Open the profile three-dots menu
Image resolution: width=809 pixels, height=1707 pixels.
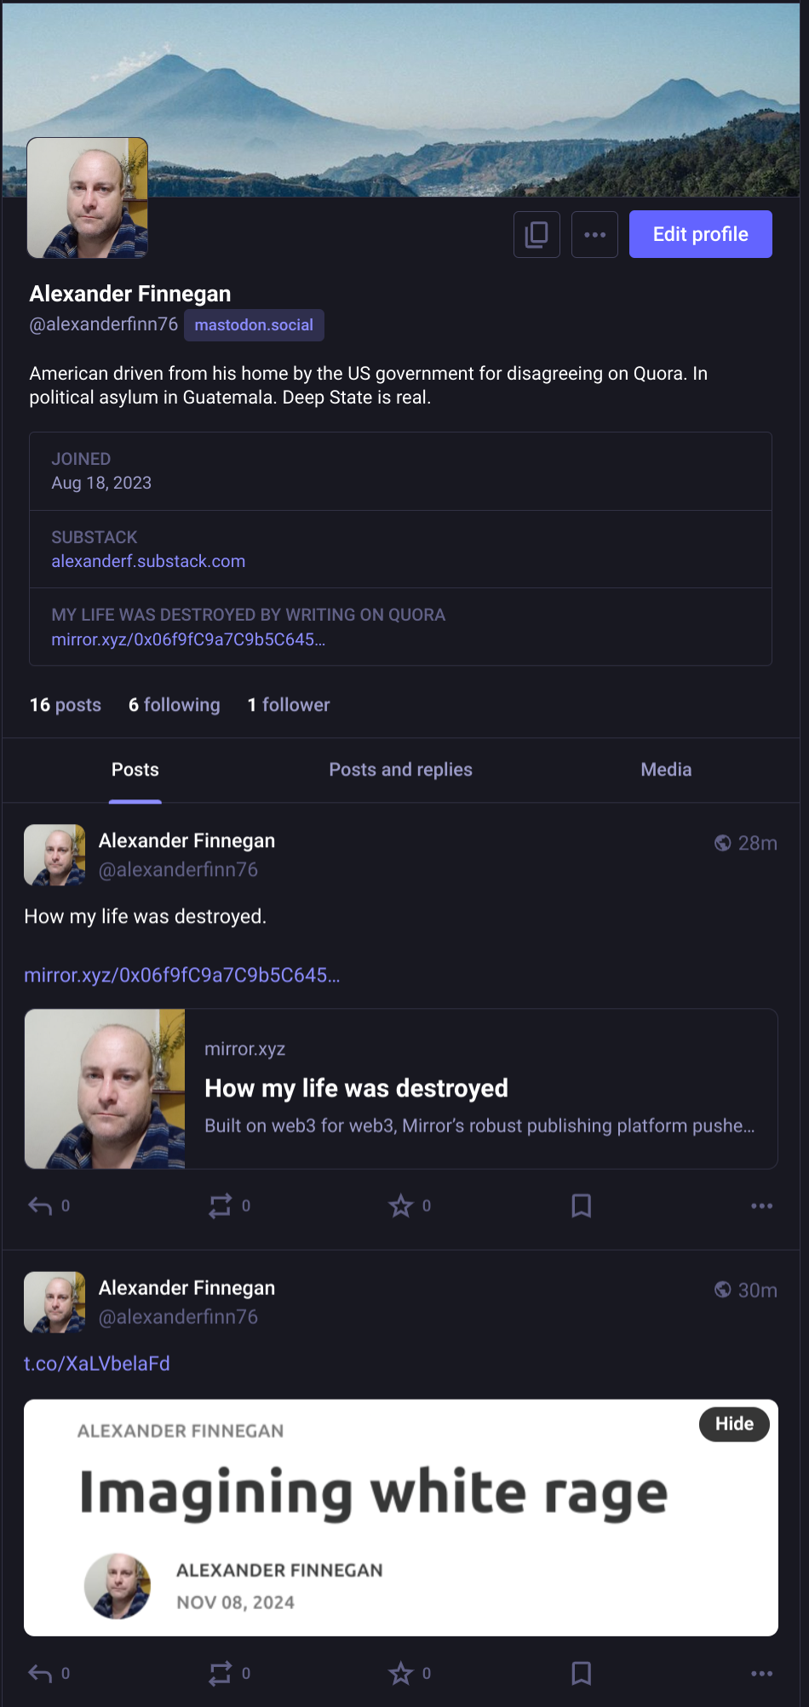[594, 234]
